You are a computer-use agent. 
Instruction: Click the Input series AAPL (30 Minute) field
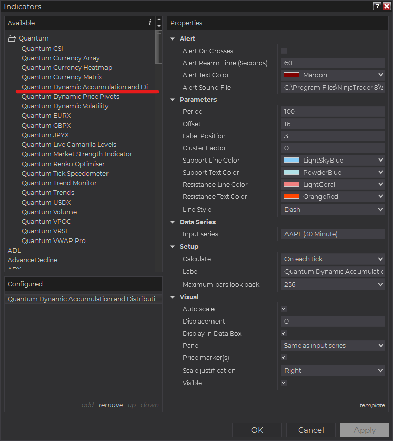(x=333, y=234)
